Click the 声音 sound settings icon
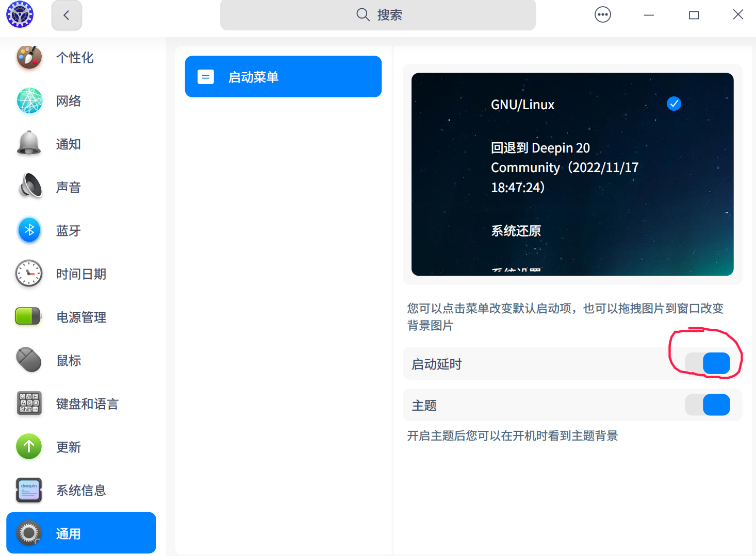Screen dimensions: 756x556 click(x=29, y=187)
